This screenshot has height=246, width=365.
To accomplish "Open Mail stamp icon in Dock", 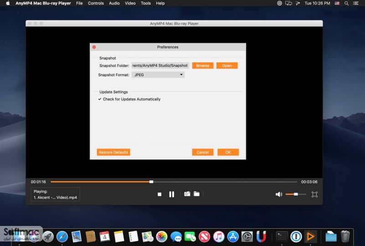I will coord(77,237).
